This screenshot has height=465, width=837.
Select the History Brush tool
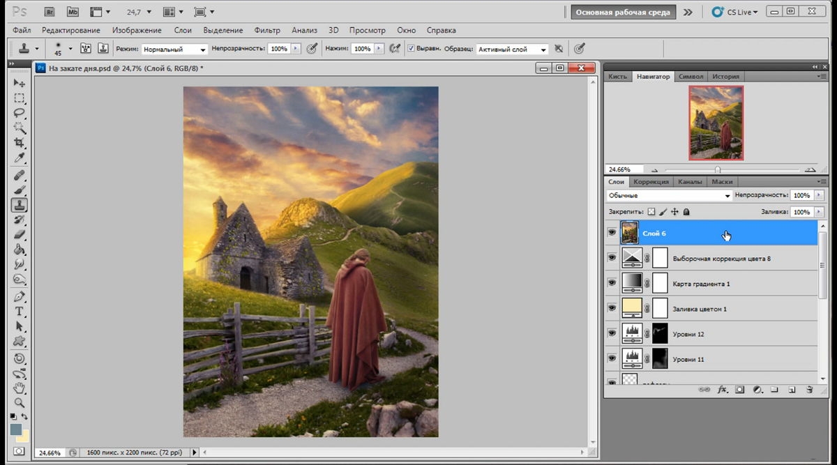click(x=20, y=220)
